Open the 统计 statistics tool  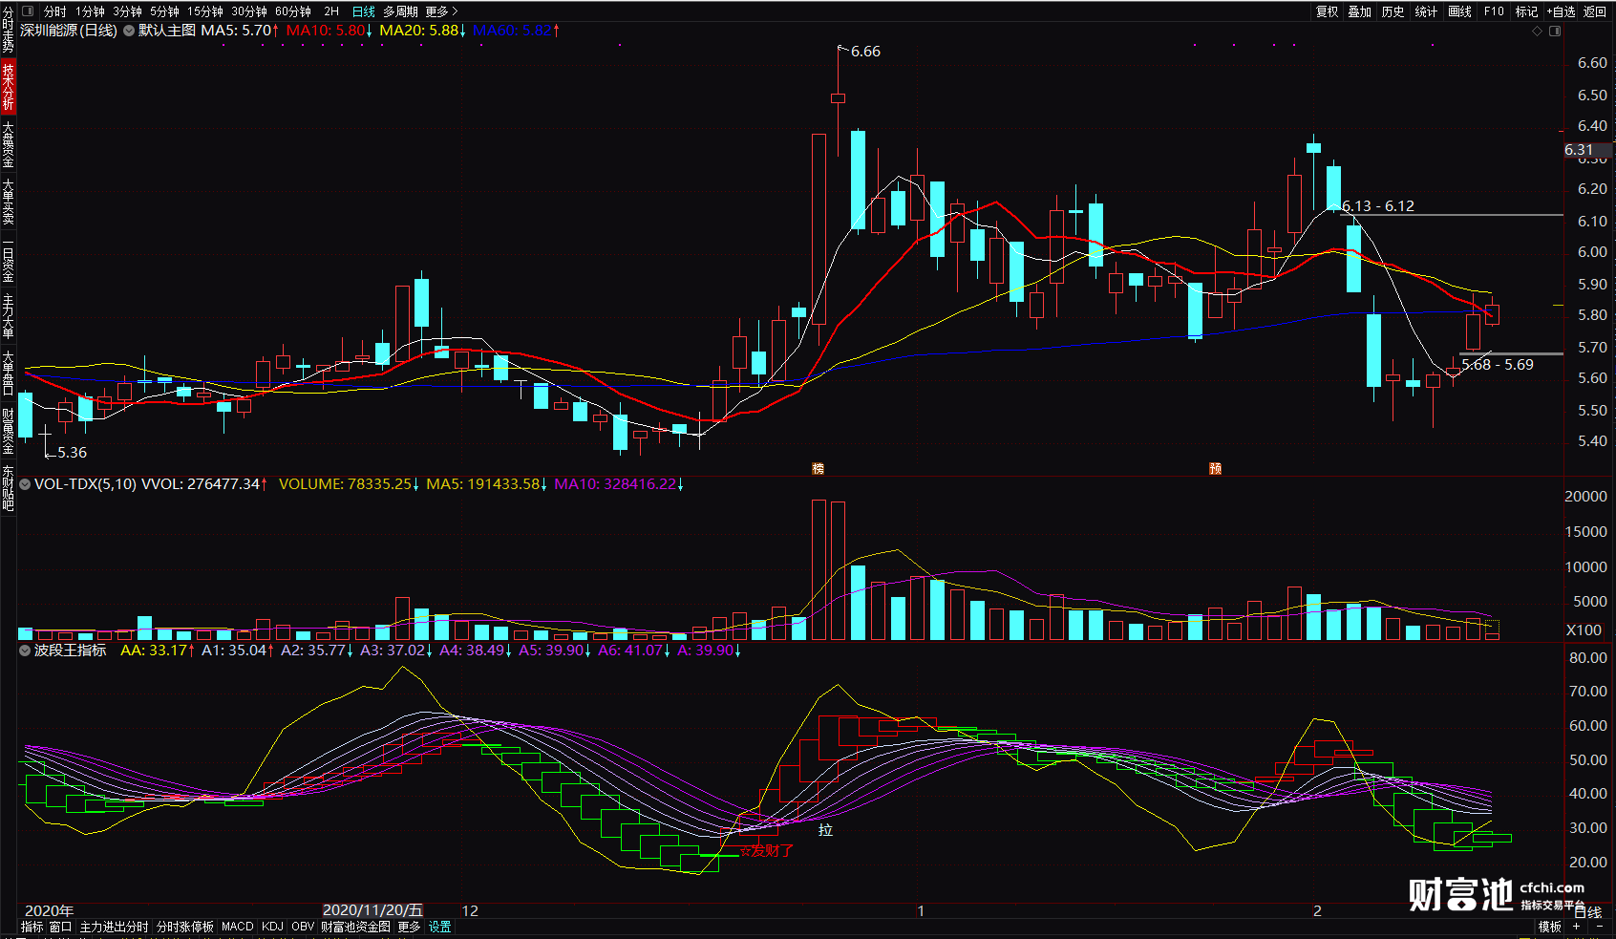coord(1427,11)
